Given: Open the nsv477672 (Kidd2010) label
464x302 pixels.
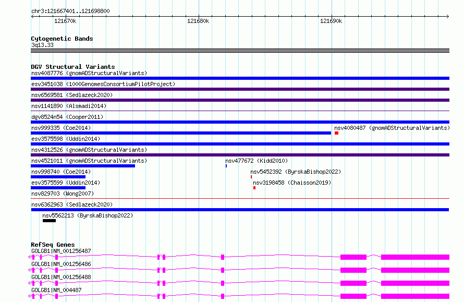Looking at the screenshot, I should pos(257,161).
